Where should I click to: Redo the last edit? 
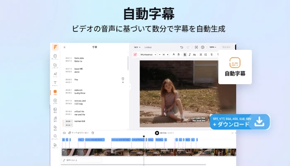(188, 47)
